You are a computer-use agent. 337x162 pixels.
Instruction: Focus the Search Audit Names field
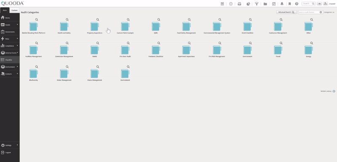pyautogui.click(x=310, y=12)
